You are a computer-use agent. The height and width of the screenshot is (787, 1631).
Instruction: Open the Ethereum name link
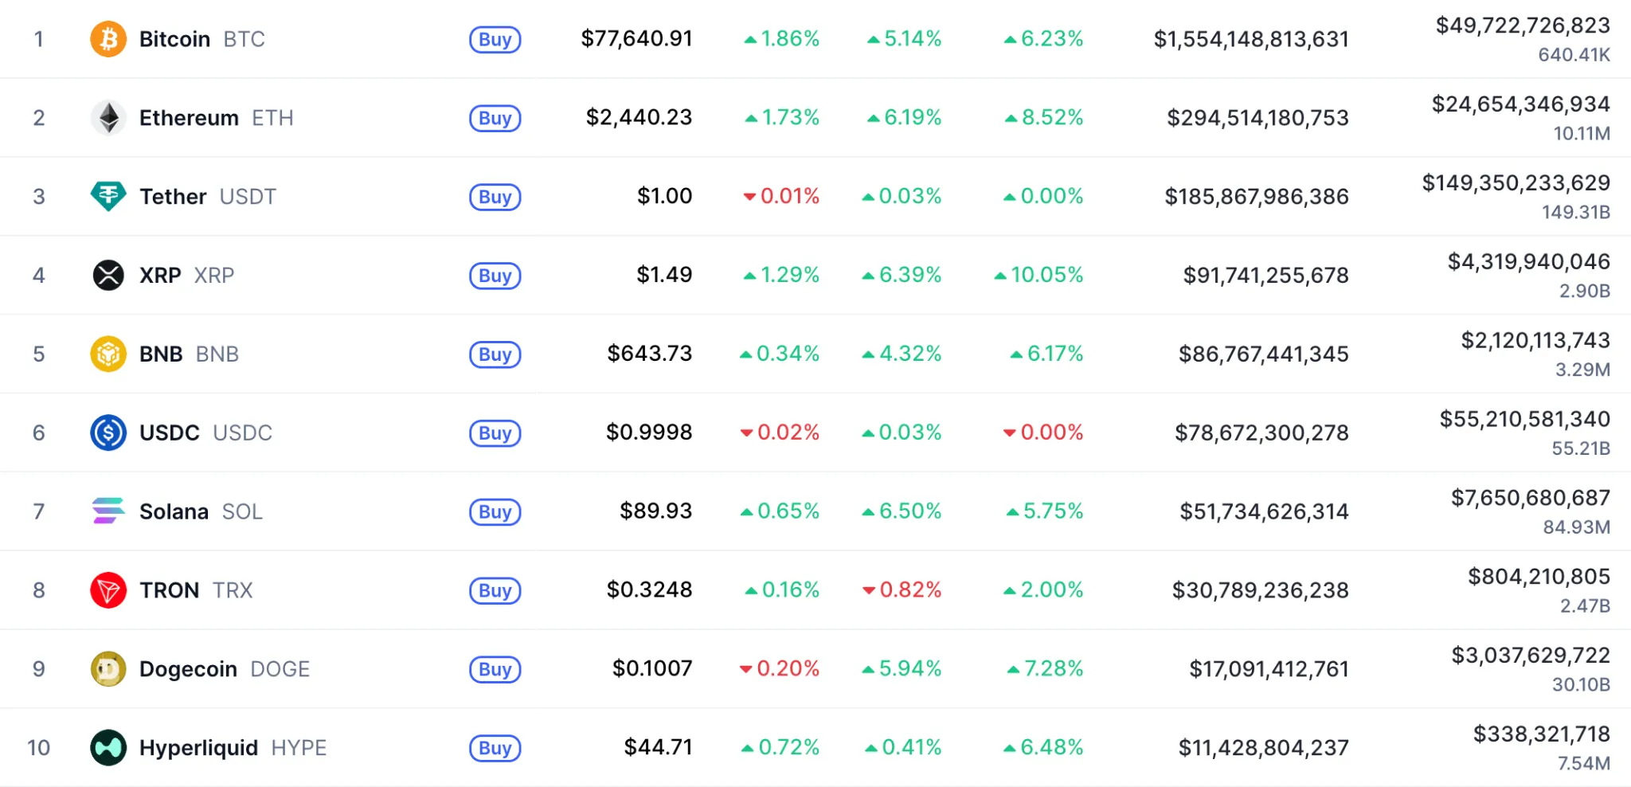click(x=189, y=118)
